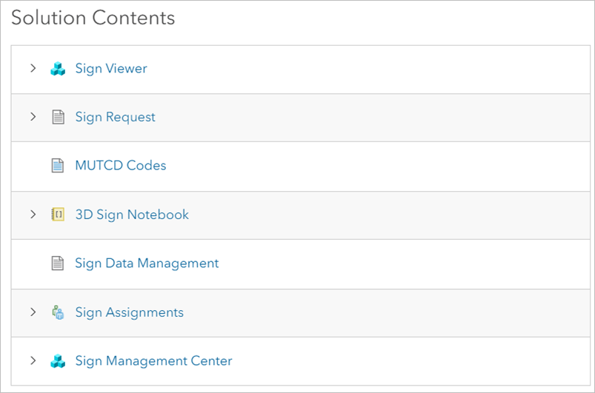Screen dimensions: 595x393
Task: Expand the Sign Viewer item
Action: click(x=33, y=68)
